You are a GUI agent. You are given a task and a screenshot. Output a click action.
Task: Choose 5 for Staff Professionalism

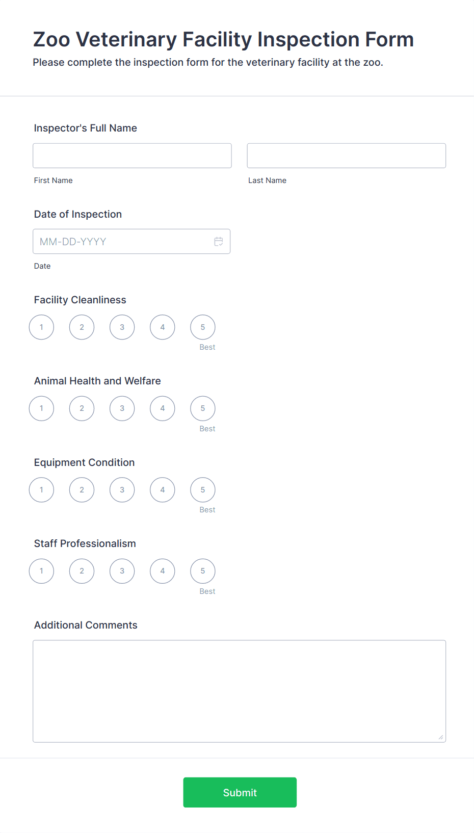203,571
